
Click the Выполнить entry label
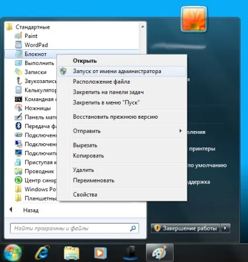pos(39,63)
